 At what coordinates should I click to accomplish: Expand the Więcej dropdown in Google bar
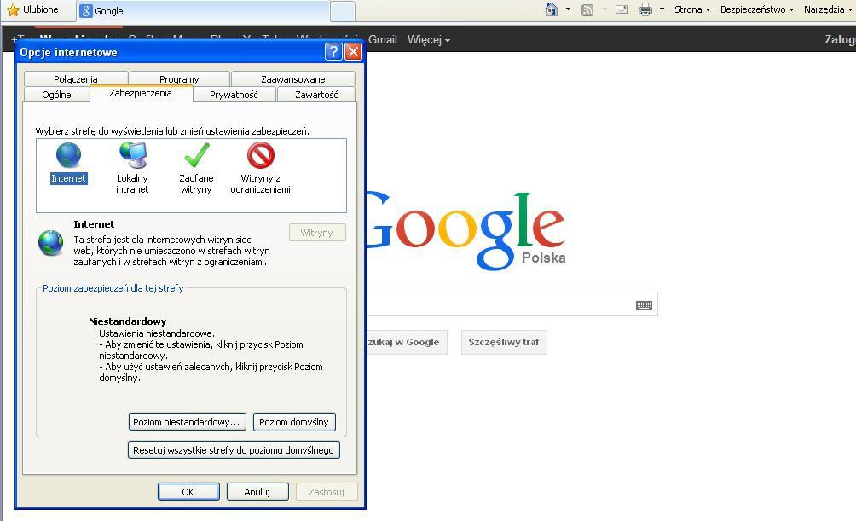point(429,39)
